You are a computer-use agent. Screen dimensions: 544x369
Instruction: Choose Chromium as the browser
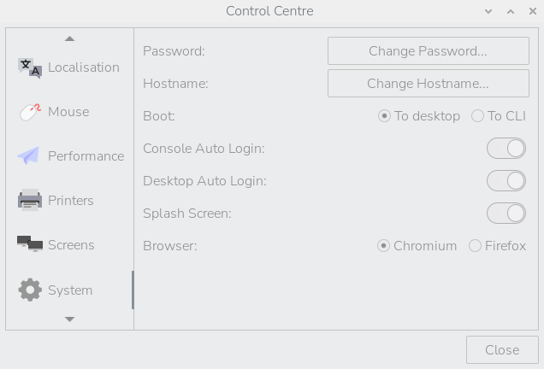click(x=384, y=246)
